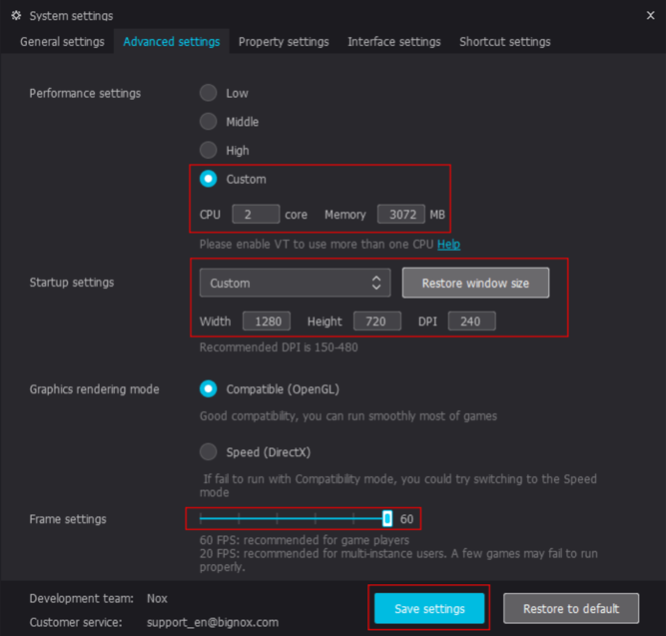This screenshot has height=636, width=666.
Task: Click the Restore to default button
Action: [571, 609]
